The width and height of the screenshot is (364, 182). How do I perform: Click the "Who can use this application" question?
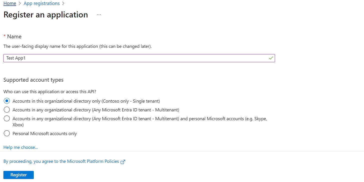click(49, 91)
